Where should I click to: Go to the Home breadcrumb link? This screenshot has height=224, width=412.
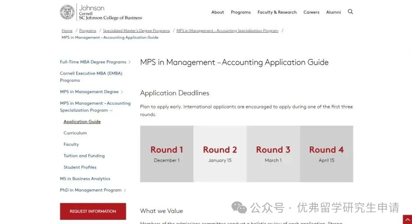coord(67,31)
